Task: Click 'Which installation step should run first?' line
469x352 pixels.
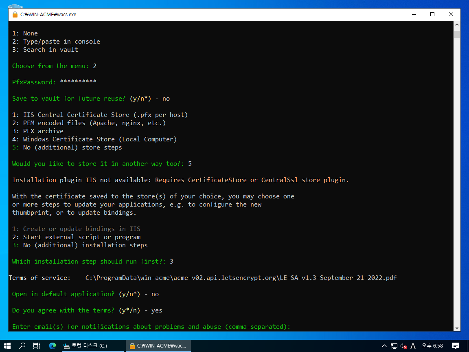Action: coord(93,261)
